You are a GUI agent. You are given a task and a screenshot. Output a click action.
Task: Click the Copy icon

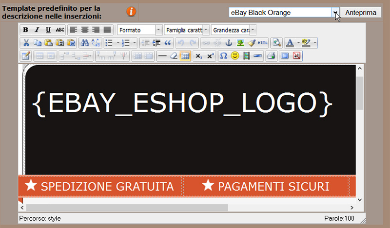click(38, 43)
